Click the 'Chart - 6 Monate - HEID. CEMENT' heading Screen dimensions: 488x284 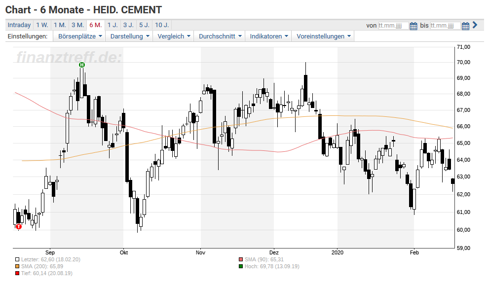(x=84, y=10)
